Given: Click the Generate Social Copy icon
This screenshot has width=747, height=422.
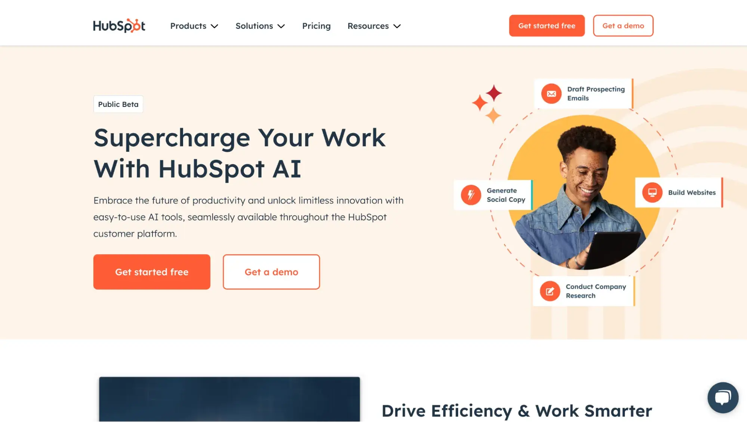Looking at the screenshot, I should click(x=471, y=195).
